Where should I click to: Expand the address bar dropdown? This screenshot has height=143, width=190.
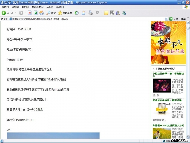(166, 19)
